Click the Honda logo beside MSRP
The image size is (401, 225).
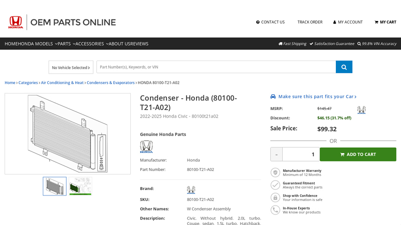point(361,110)
